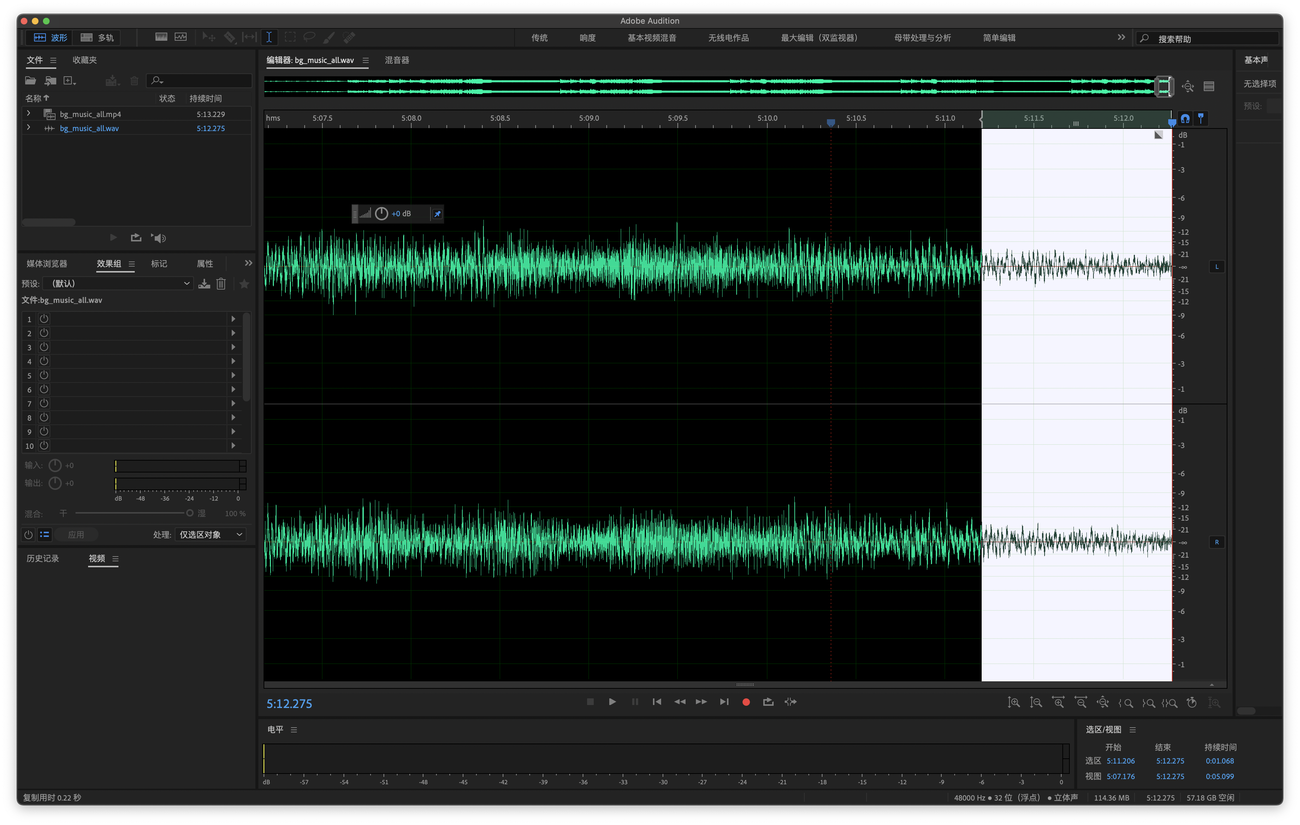Viewport: 1300px width, 825px height.
Task: Show spectral pitch display icon
Action: tap(181, 37)
